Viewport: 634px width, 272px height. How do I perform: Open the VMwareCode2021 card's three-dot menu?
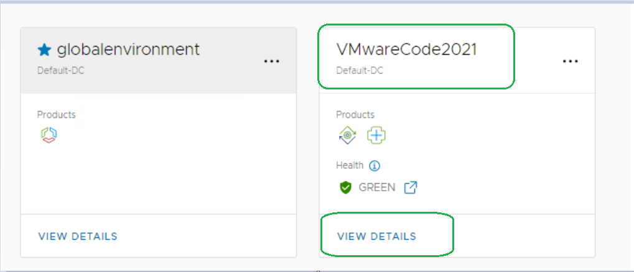tap(571, 61)
